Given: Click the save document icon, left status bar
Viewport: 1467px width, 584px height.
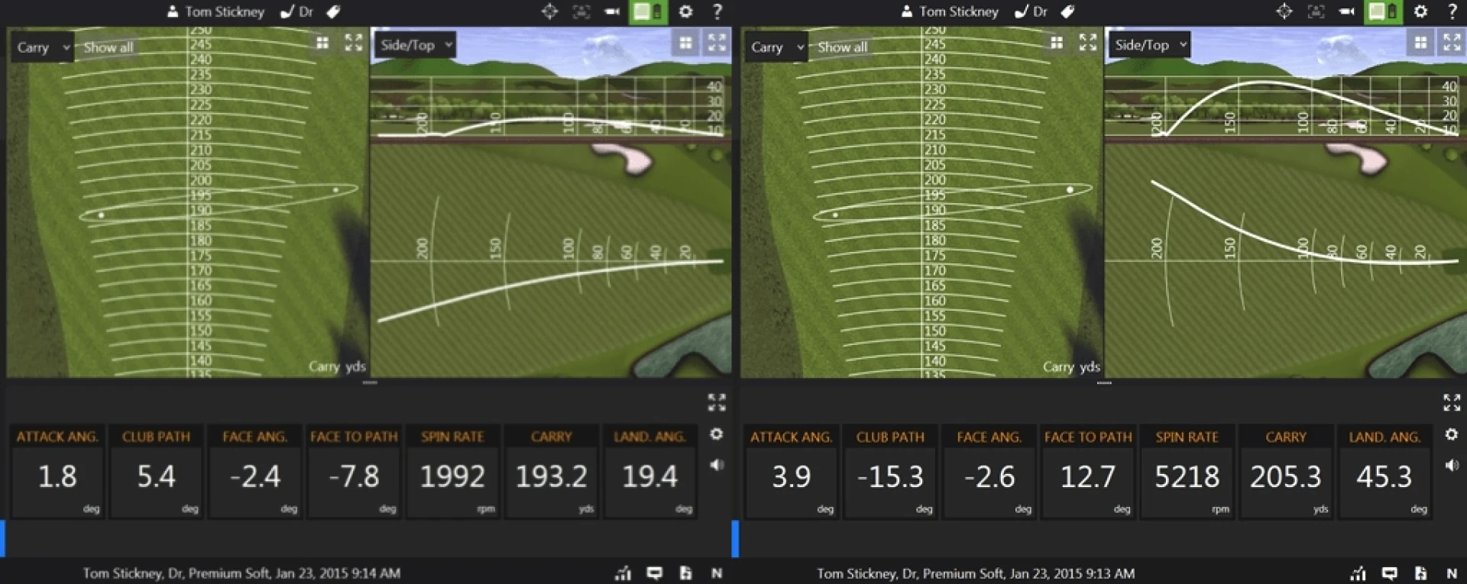Looking at the screenshot, I should (x=685, y=573).
